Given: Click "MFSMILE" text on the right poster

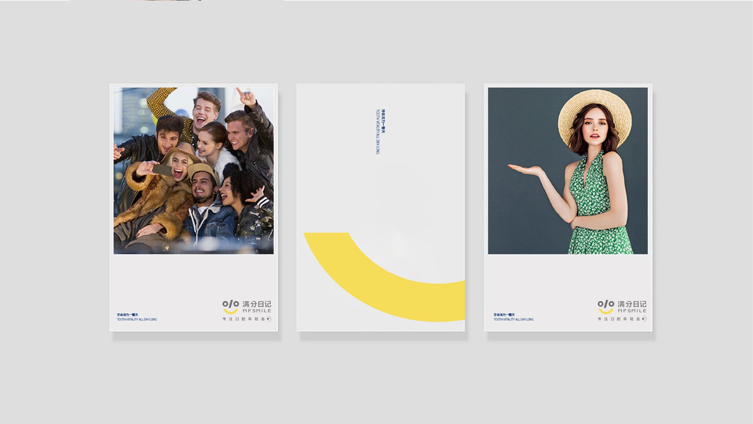Looking at the screenshot, I should pos(632,311).
